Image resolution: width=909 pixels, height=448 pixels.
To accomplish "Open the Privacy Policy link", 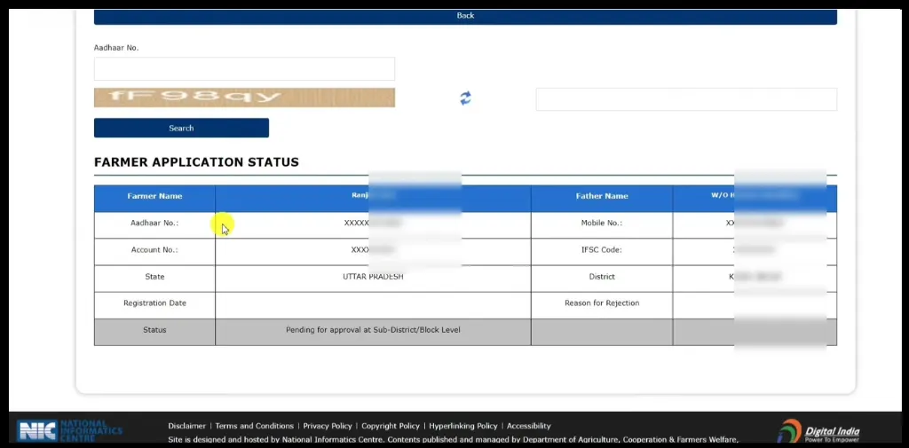I will click(x=328, y=426).
